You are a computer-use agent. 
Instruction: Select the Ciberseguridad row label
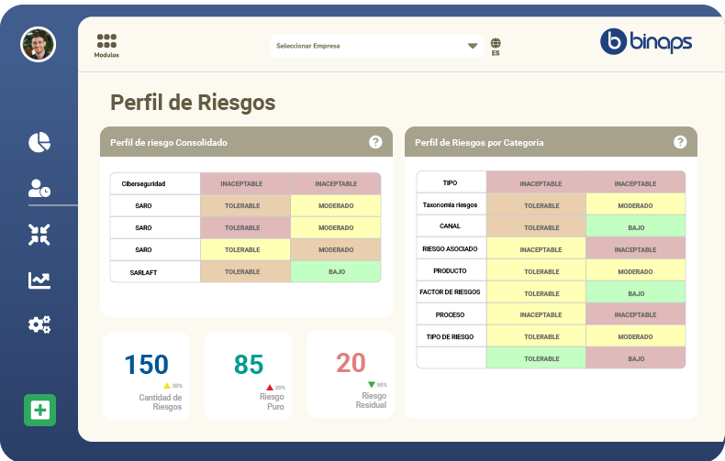point(154,184)
